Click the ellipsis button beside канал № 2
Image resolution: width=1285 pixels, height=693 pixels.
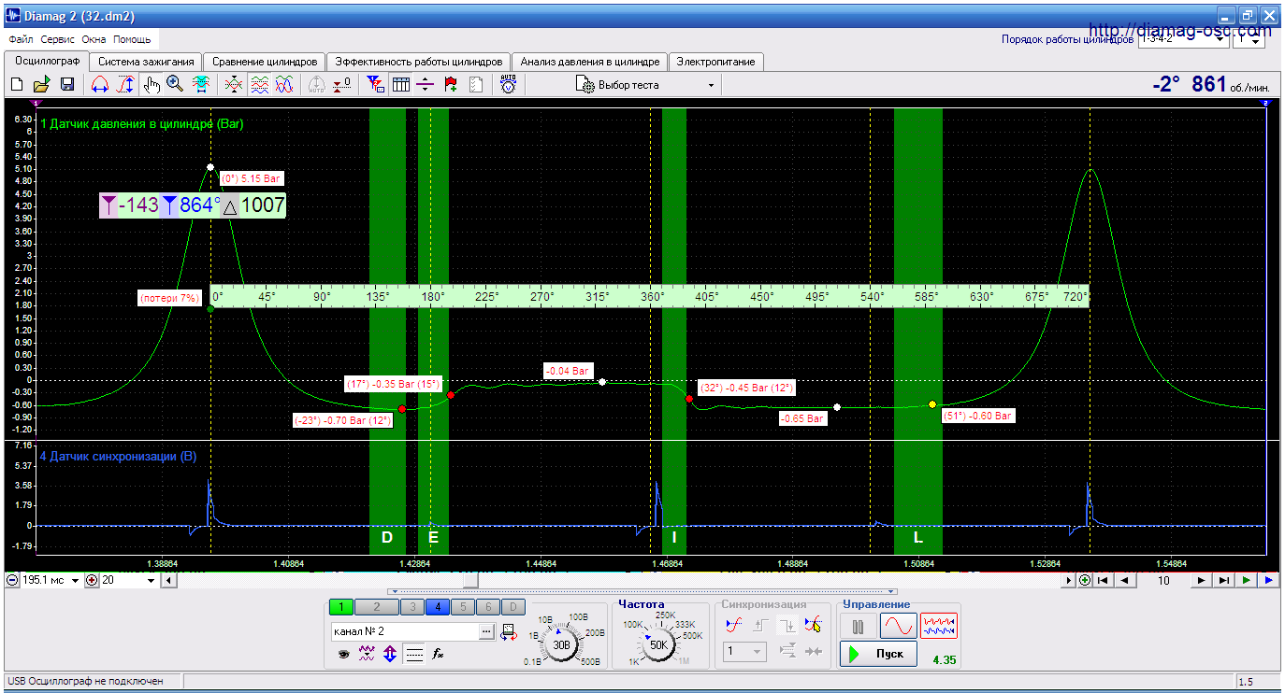[486, 631]
